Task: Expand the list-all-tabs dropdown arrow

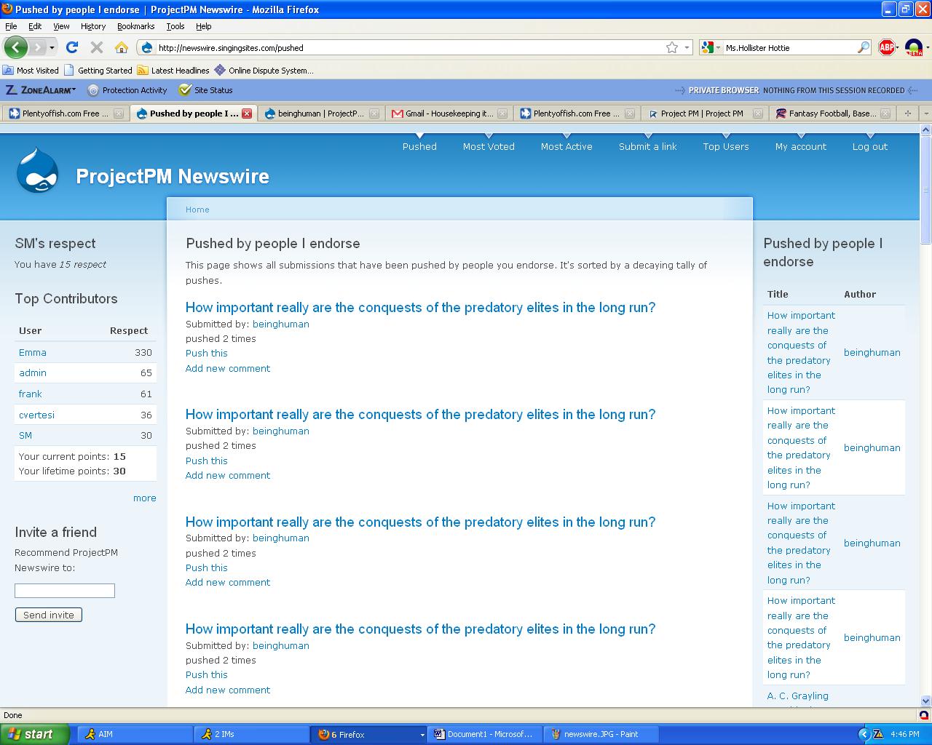Action: click(925, 113)
